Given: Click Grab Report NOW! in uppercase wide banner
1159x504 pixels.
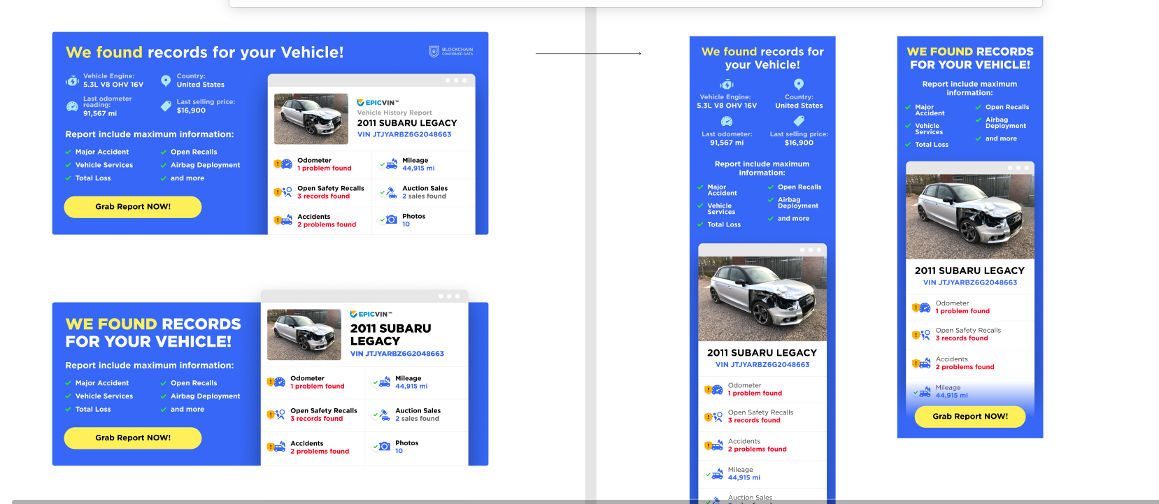Looking at the screenshot, I should pyautogui.click(x=133, y=438).
